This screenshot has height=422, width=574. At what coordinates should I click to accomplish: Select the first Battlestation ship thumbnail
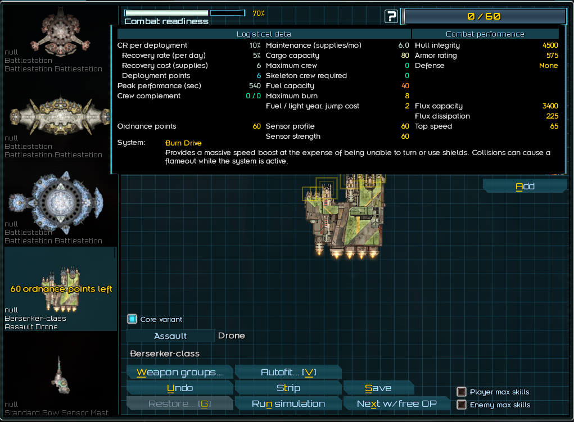click(x=57, y=31)
